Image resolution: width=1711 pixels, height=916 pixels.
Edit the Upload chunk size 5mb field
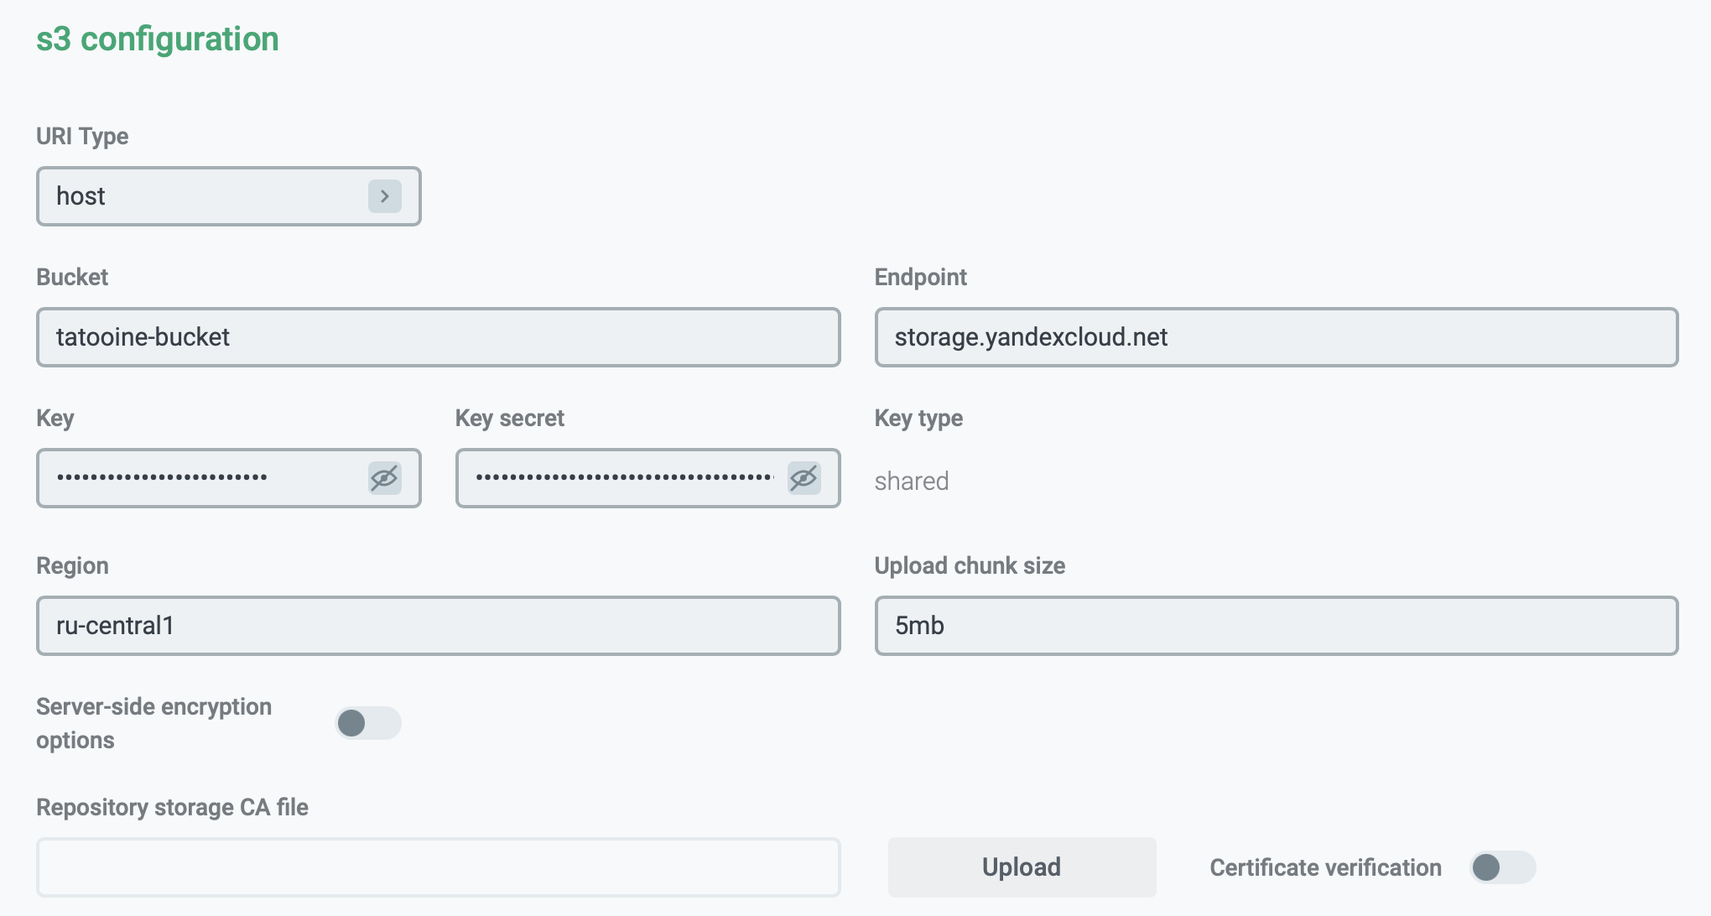click(x=1275, y=626)
